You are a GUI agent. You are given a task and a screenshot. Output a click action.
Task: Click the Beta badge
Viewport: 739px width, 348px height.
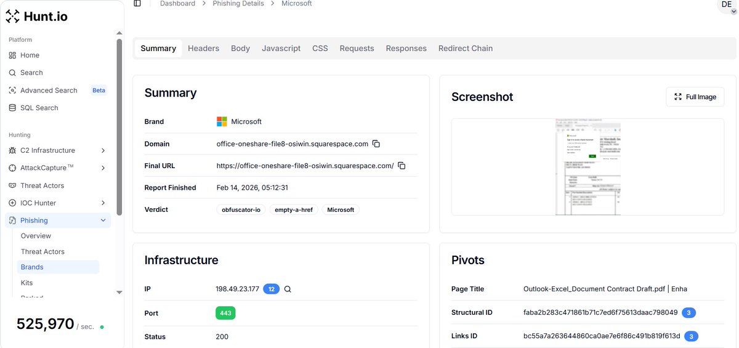99,91
